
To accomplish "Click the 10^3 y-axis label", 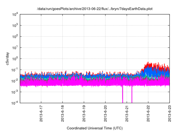I will click(15, 25).
